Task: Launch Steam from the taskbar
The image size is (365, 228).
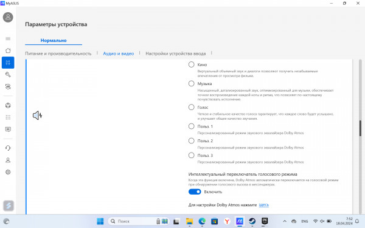Action: click(x=252, y=221)
